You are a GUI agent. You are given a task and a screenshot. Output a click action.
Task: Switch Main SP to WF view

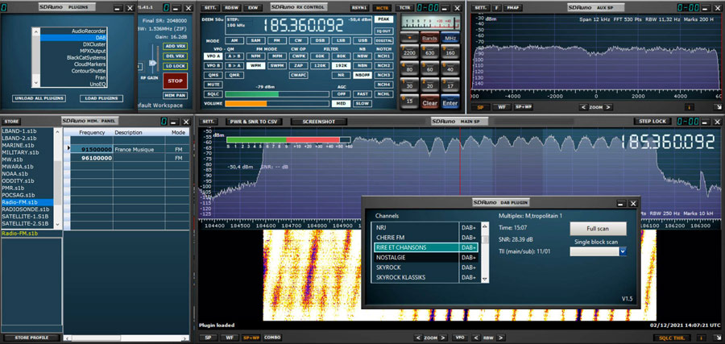click(230, 338)
